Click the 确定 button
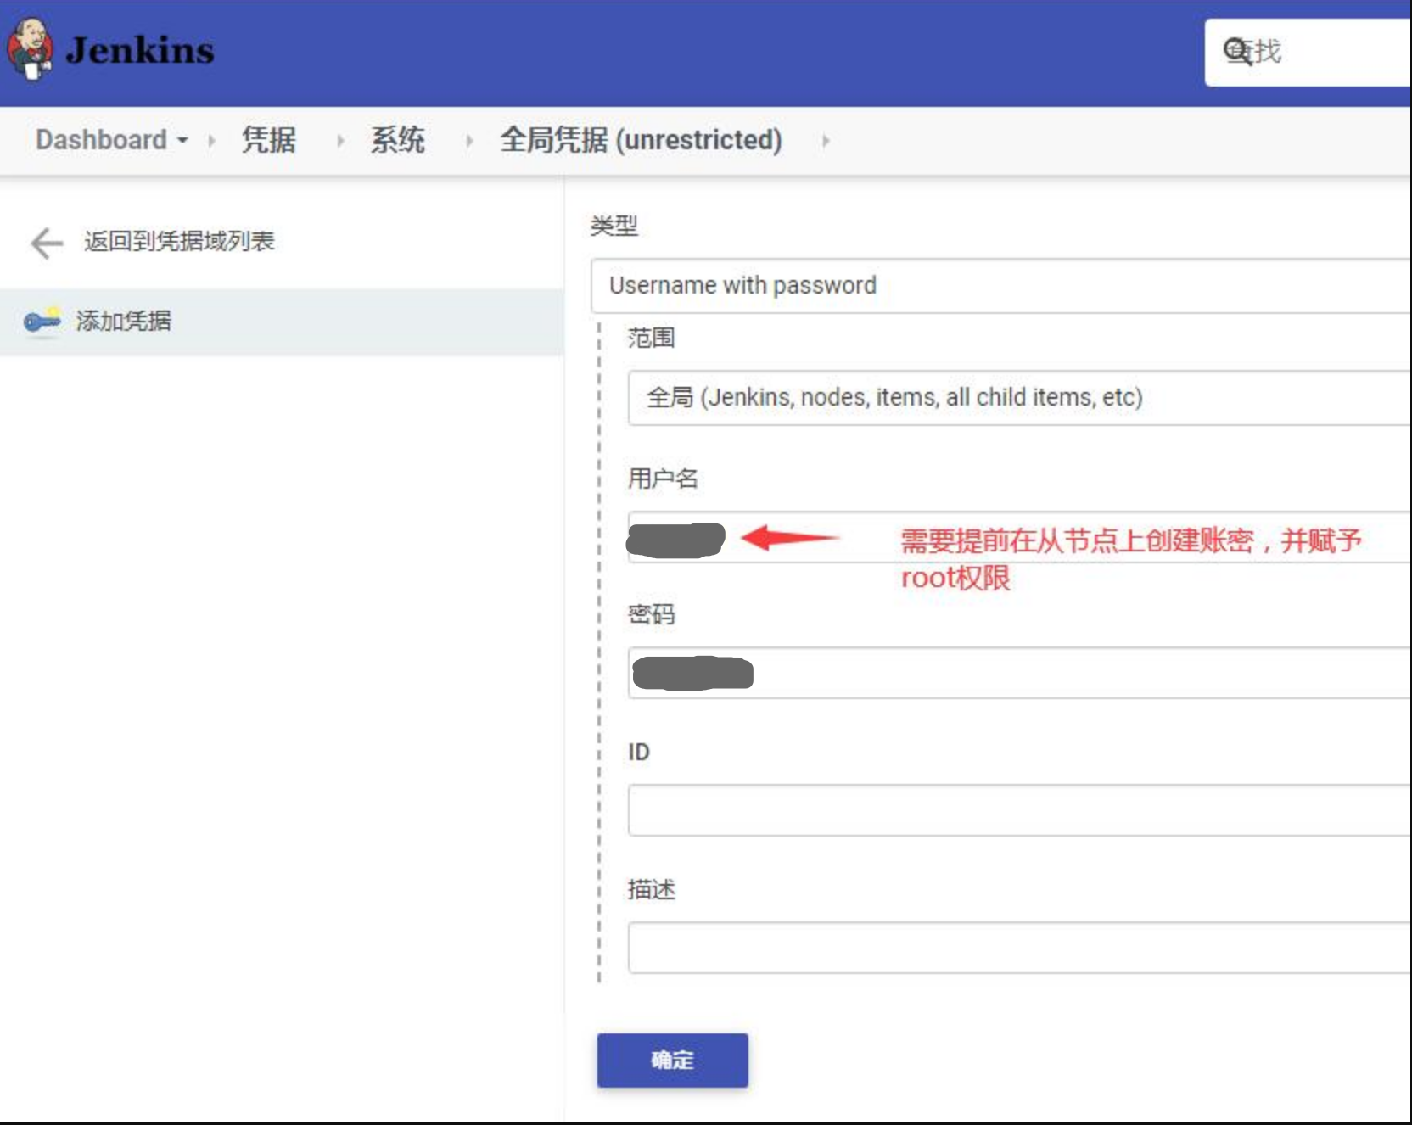Screen dimensions: 1412x1125 click(672, 1061)
